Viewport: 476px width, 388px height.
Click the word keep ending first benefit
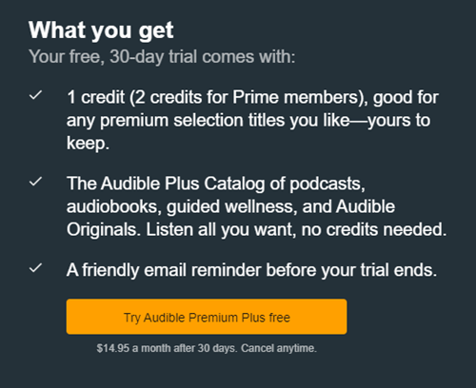click(88, 144)
